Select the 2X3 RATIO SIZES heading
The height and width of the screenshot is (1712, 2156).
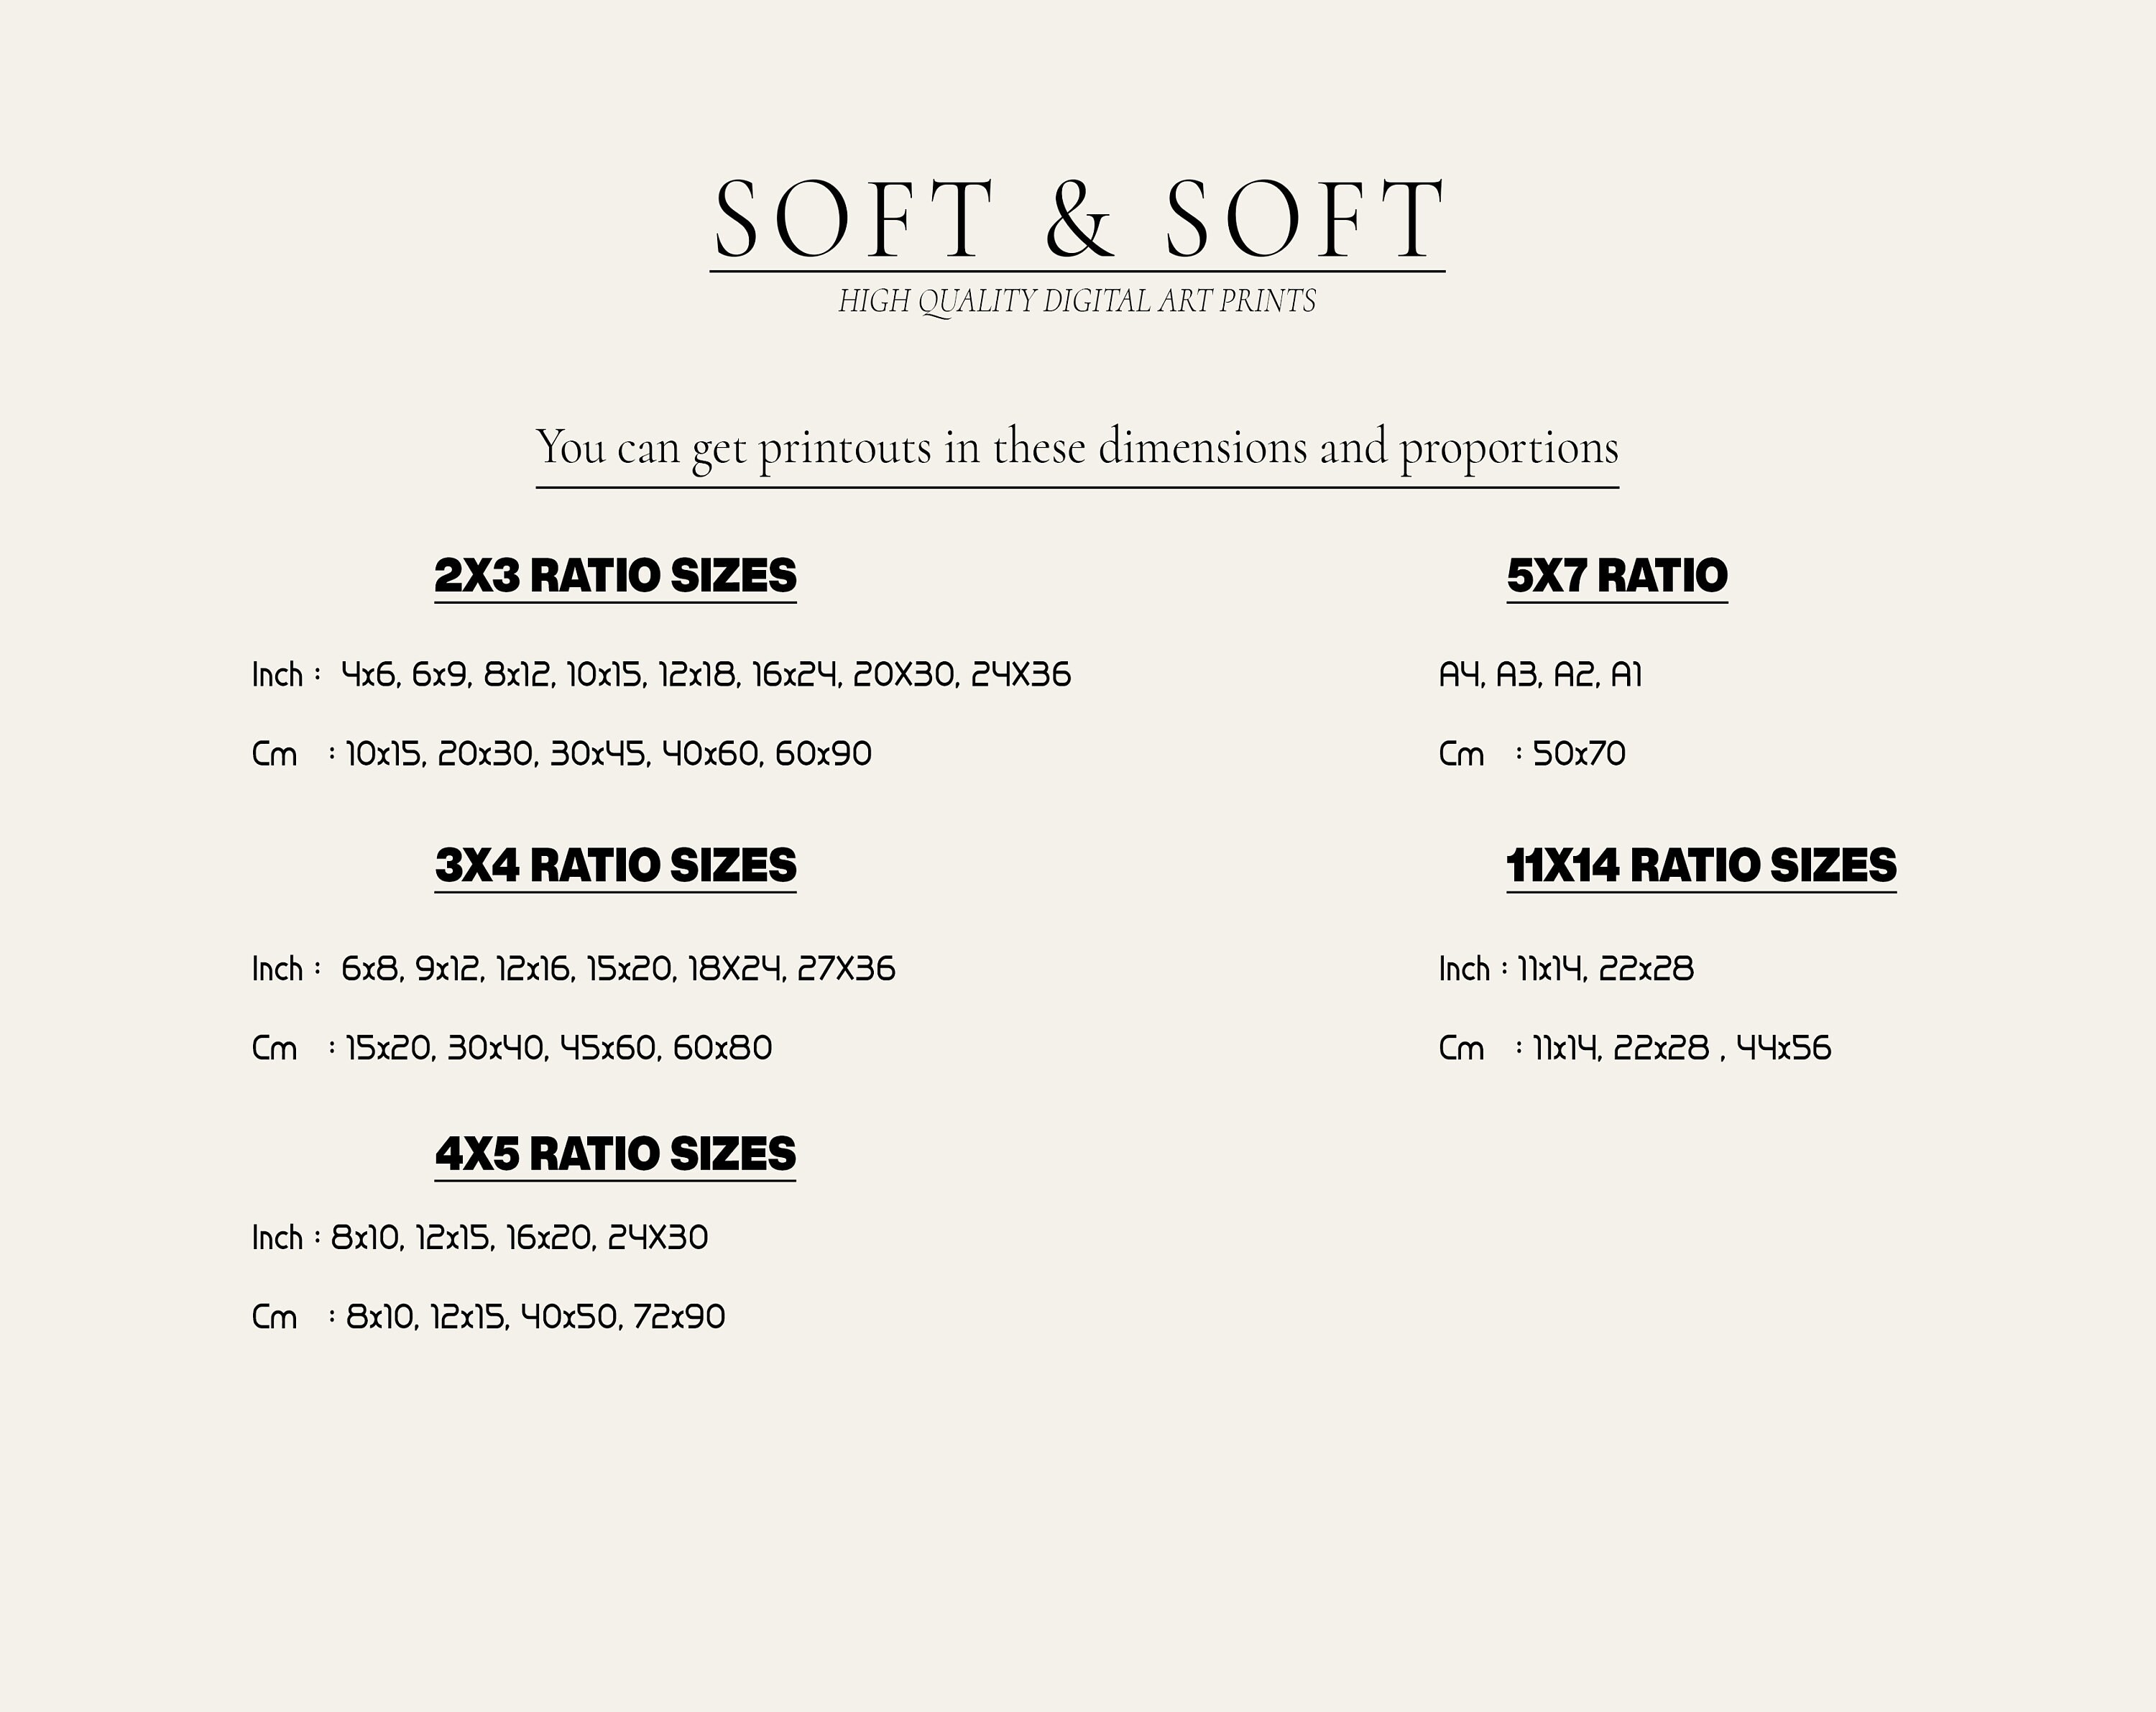click(x=615, y=576)
